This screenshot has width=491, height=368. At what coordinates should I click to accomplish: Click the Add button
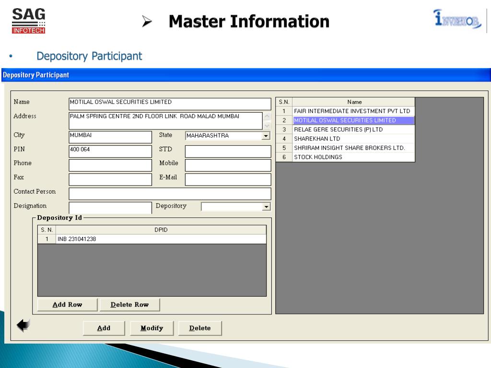tap(104, 328)
